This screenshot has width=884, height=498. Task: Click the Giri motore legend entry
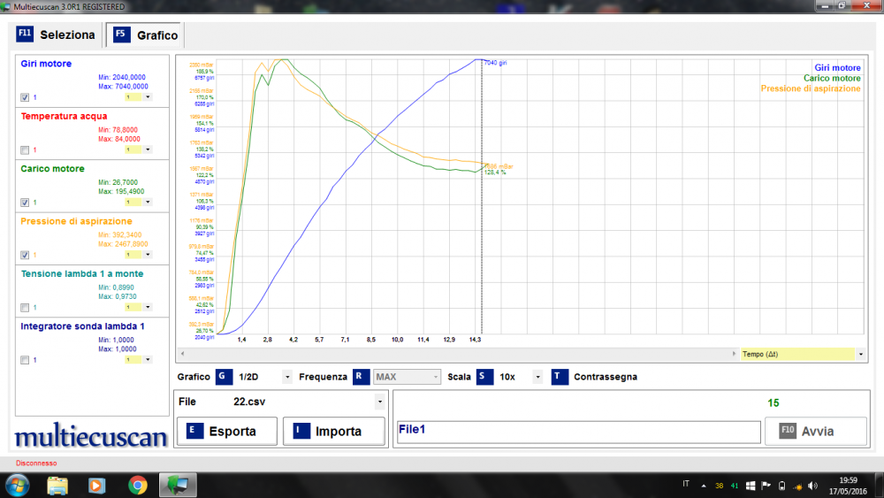tap(837, 68)
